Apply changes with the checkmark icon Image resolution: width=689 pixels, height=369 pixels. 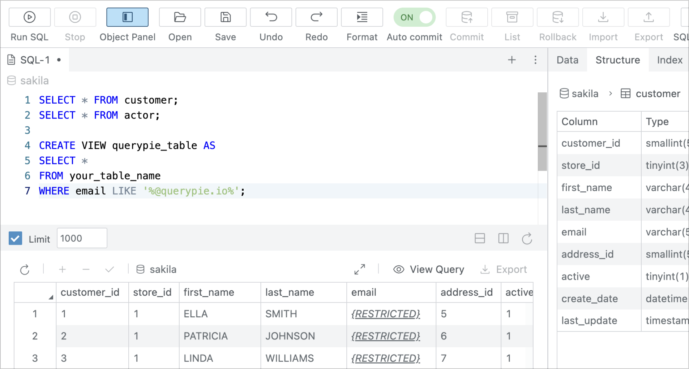coord(110,269)
